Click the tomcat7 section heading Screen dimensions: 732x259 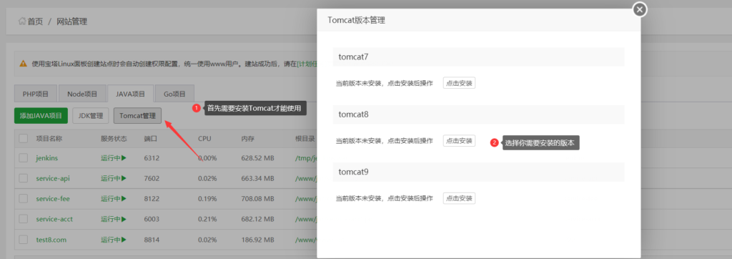(x=354, y=57)
